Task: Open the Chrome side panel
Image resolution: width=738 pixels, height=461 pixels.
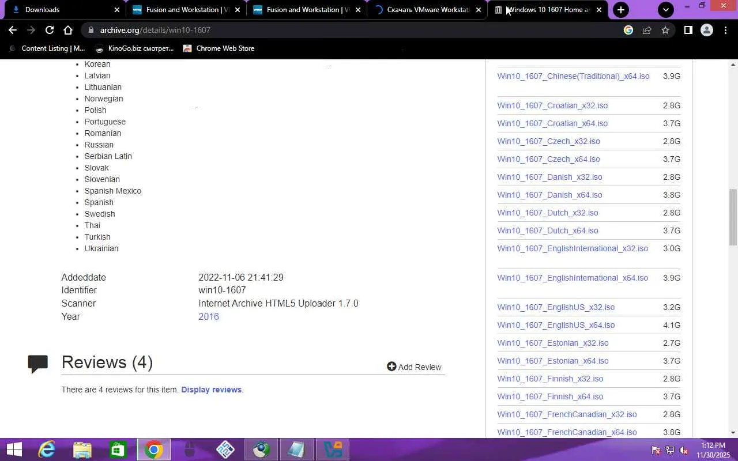Action: pyautogui.click(x=688, y=30)
